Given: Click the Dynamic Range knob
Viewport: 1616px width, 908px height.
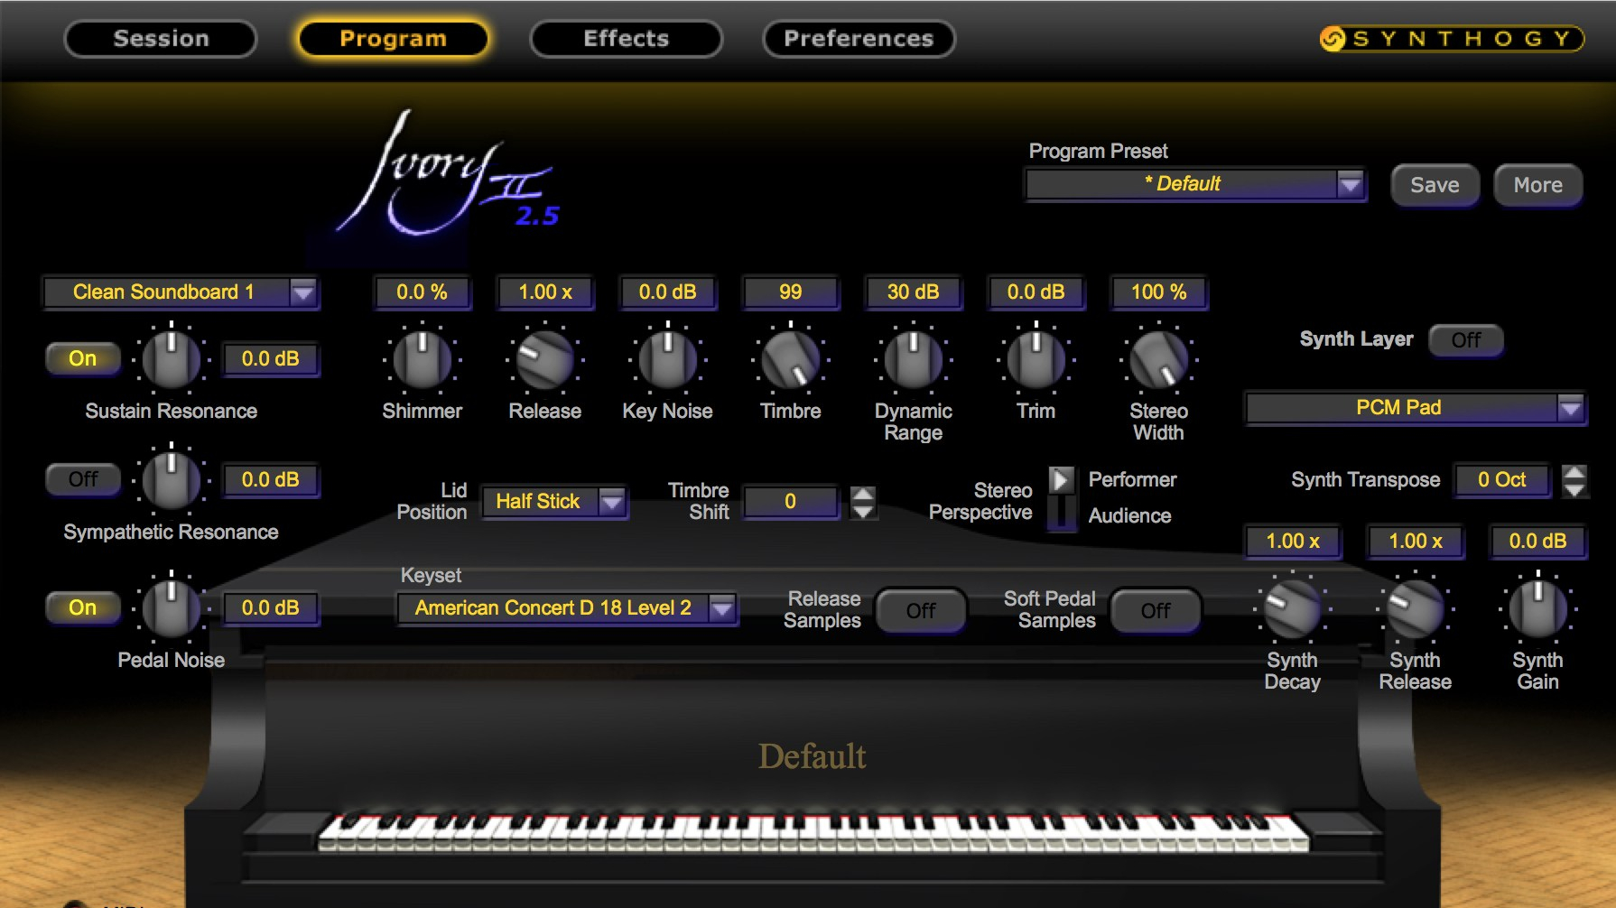Looking at the screenshot, I should [913, 359].
